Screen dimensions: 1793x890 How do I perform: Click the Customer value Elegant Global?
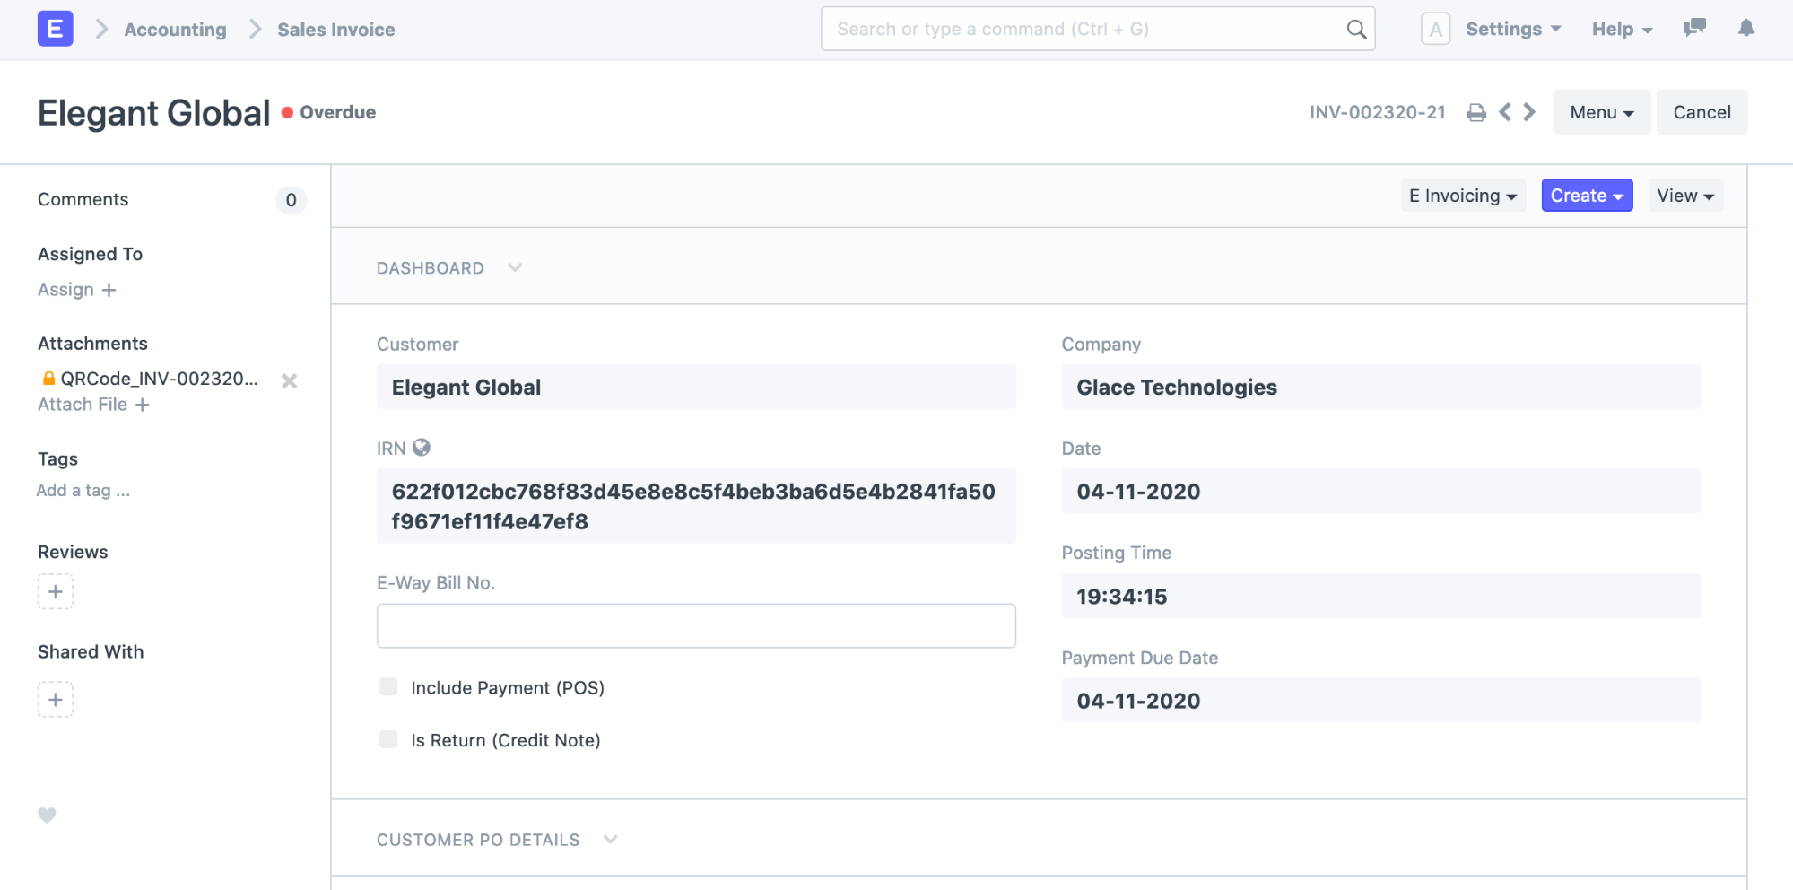point(696,387)
